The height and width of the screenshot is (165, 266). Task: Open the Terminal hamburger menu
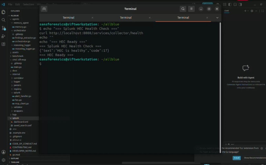pyautogui.click(x=191, y=9)
